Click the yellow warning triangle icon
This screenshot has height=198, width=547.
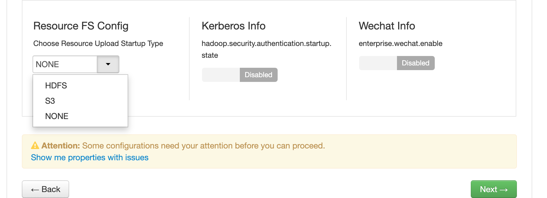(x=35, y=146)
